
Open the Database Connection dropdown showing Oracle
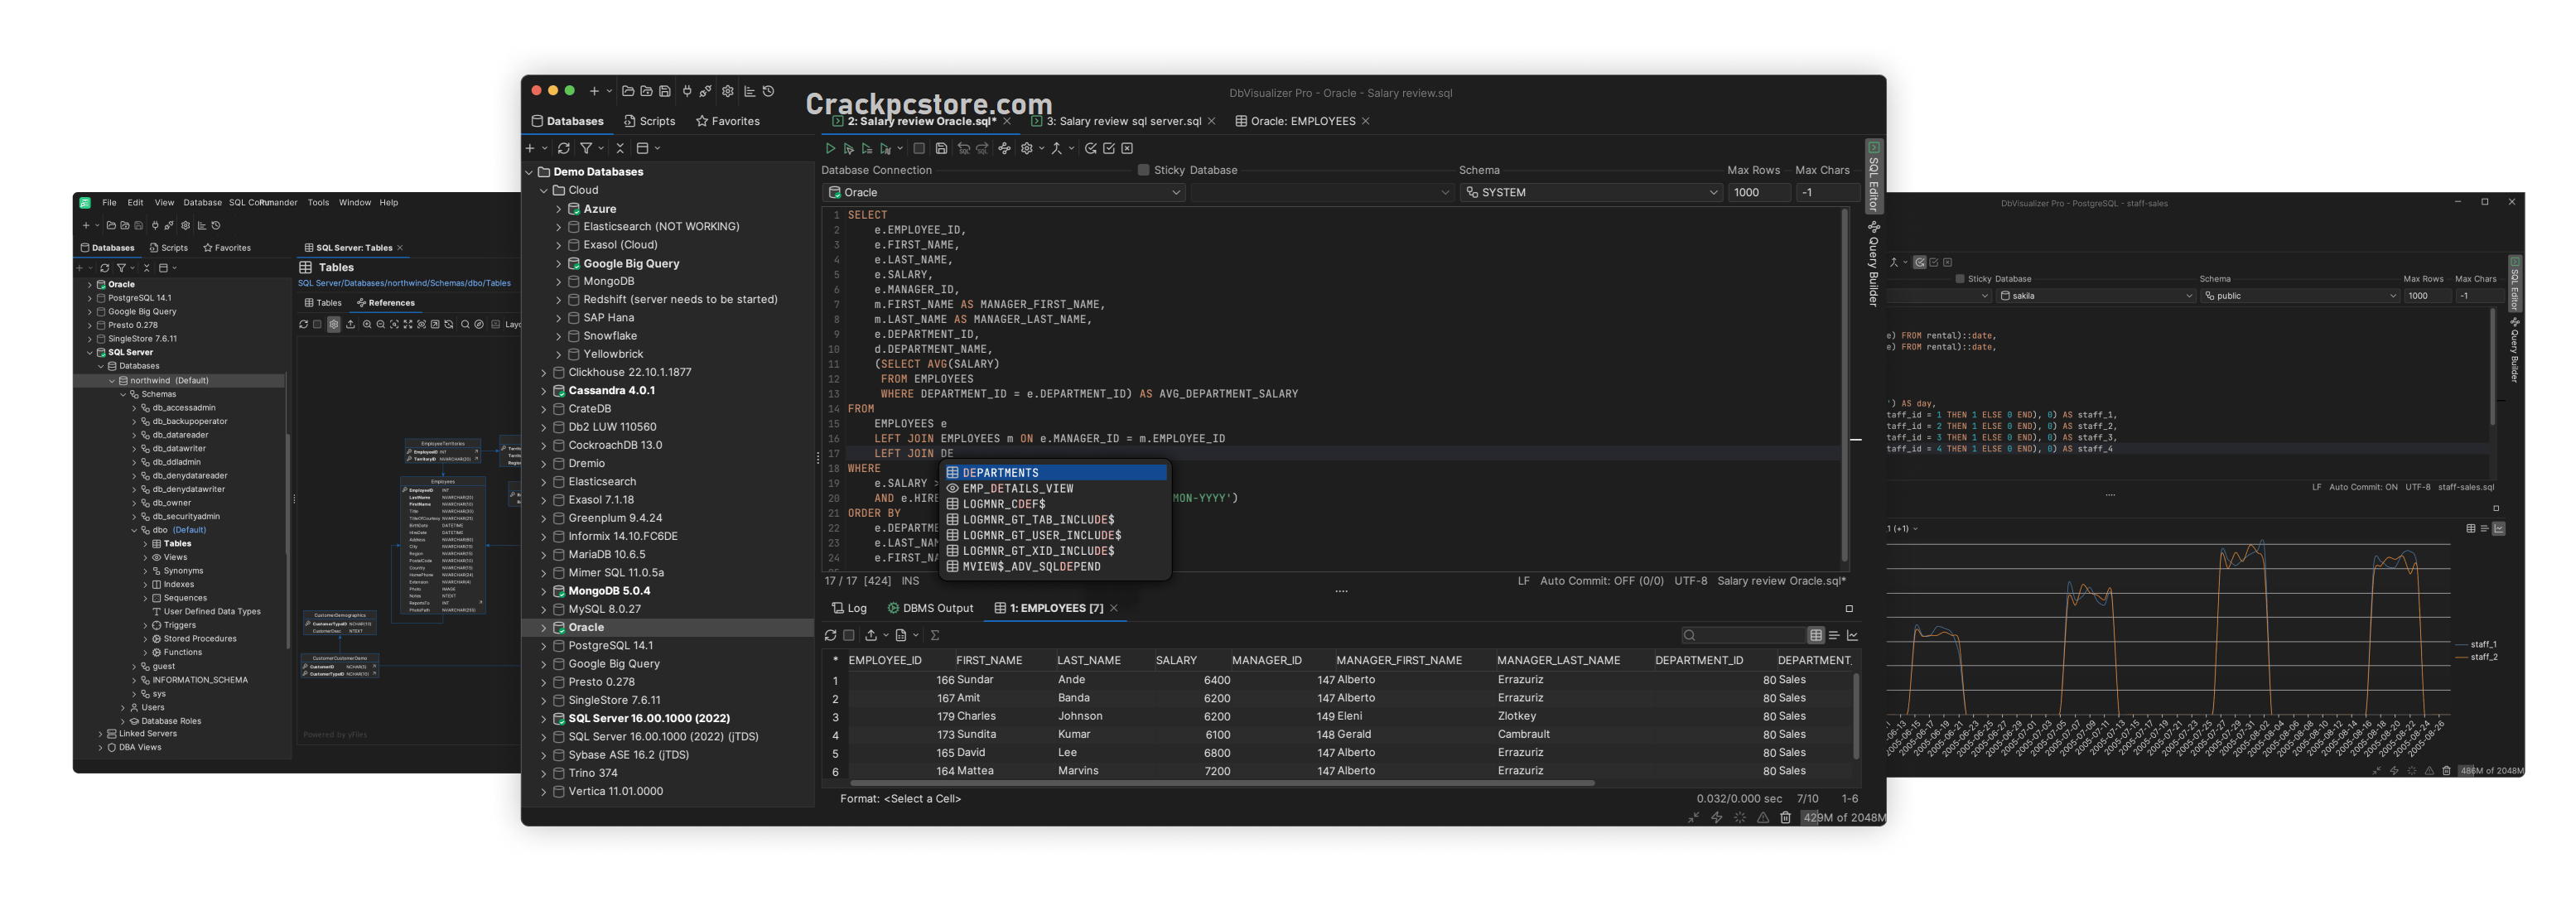click(1004, 193)
